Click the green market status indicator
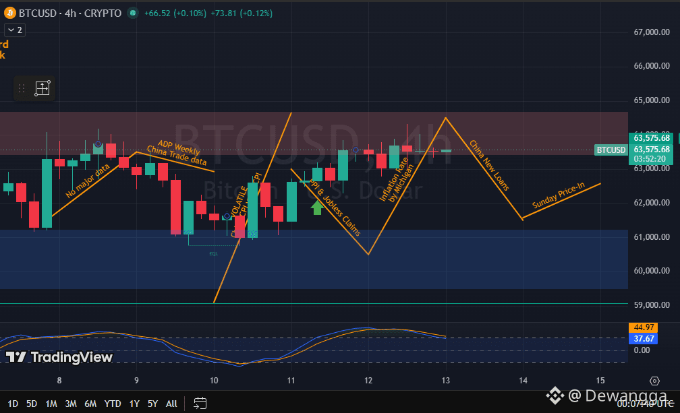This screenshot has height=413, width=680. (133, 13)
